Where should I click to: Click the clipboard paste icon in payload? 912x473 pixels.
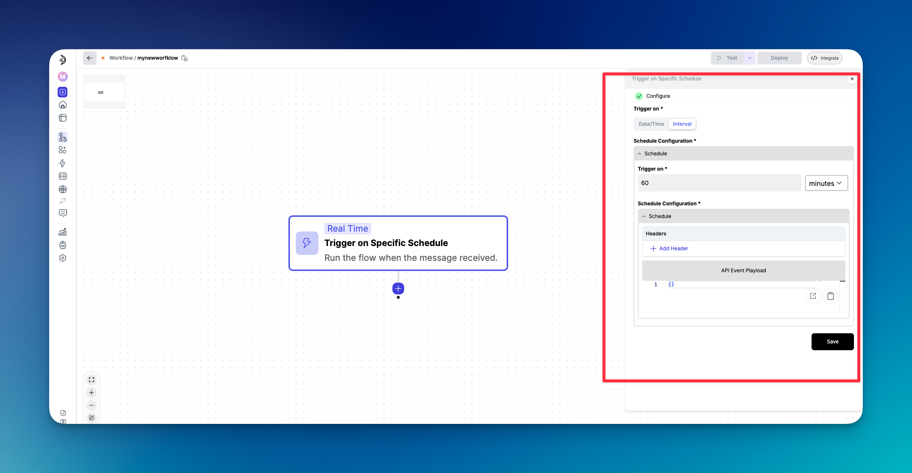831,296
